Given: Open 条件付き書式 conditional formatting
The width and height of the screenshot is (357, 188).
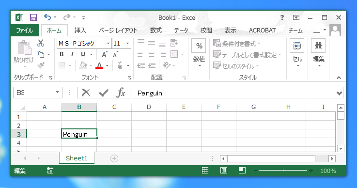Looking at the screenshot, I should pyautogui.click(x=237, y=44).
